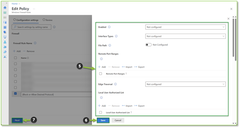The width and height of the screenshot is (240, 128).
Task: Switch to the Configuration settings step
Action: click(x=26, y=20)
